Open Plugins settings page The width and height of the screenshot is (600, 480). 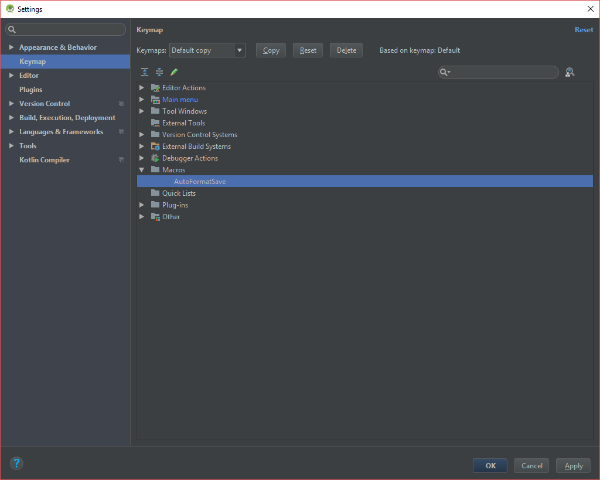(x=30, y=90)
